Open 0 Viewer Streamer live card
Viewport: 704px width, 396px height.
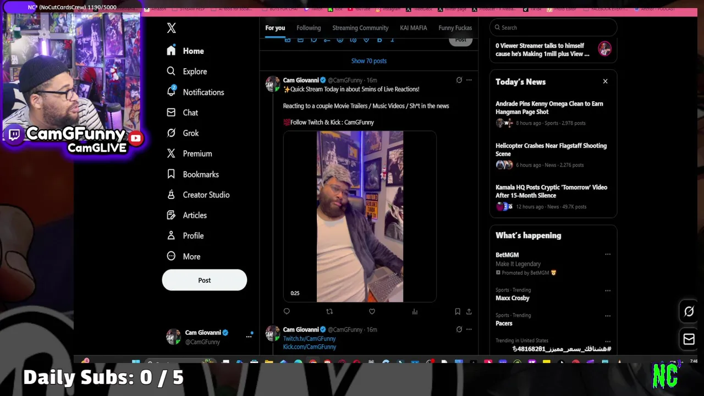tap(553, 50)
